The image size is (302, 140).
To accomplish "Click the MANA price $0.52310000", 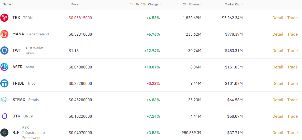I will tap(80, 34).
